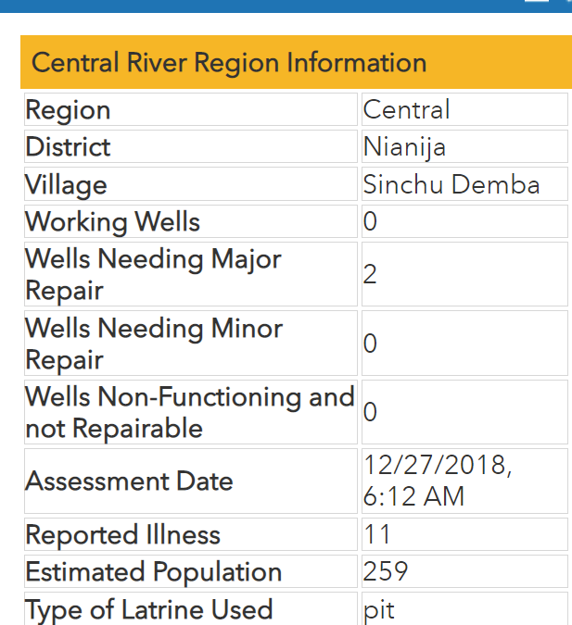Select the District label cell
This screenshot has height=625, width=572.
tap(191, 146)
